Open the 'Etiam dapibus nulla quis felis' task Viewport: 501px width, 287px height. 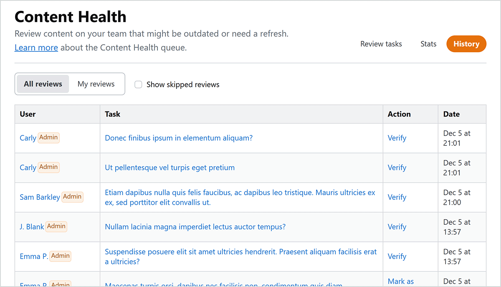coord(240,193)
